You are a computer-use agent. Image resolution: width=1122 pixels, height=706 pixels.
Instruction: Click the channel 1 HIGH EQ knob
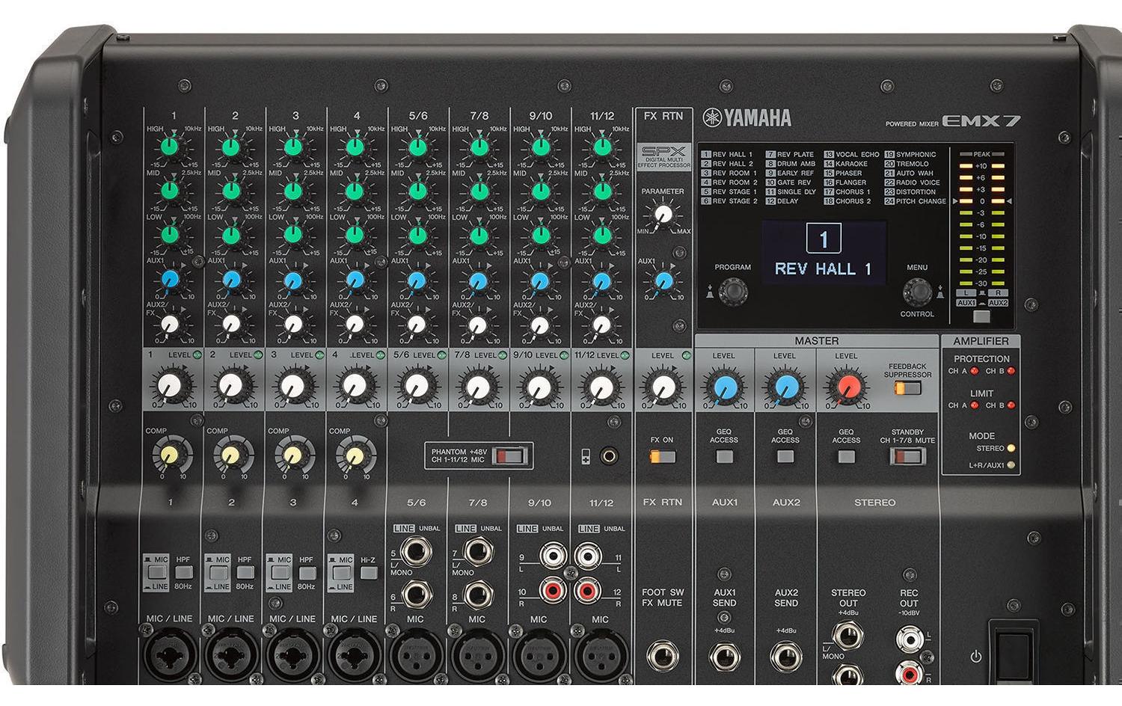[171, 147]
